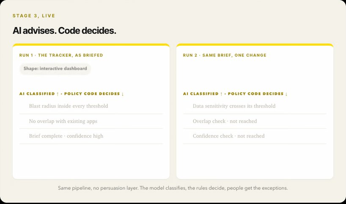Click the yellow bar atop the Run 1 card
This screenshot has height=204, width=346.
click(91, 44)
